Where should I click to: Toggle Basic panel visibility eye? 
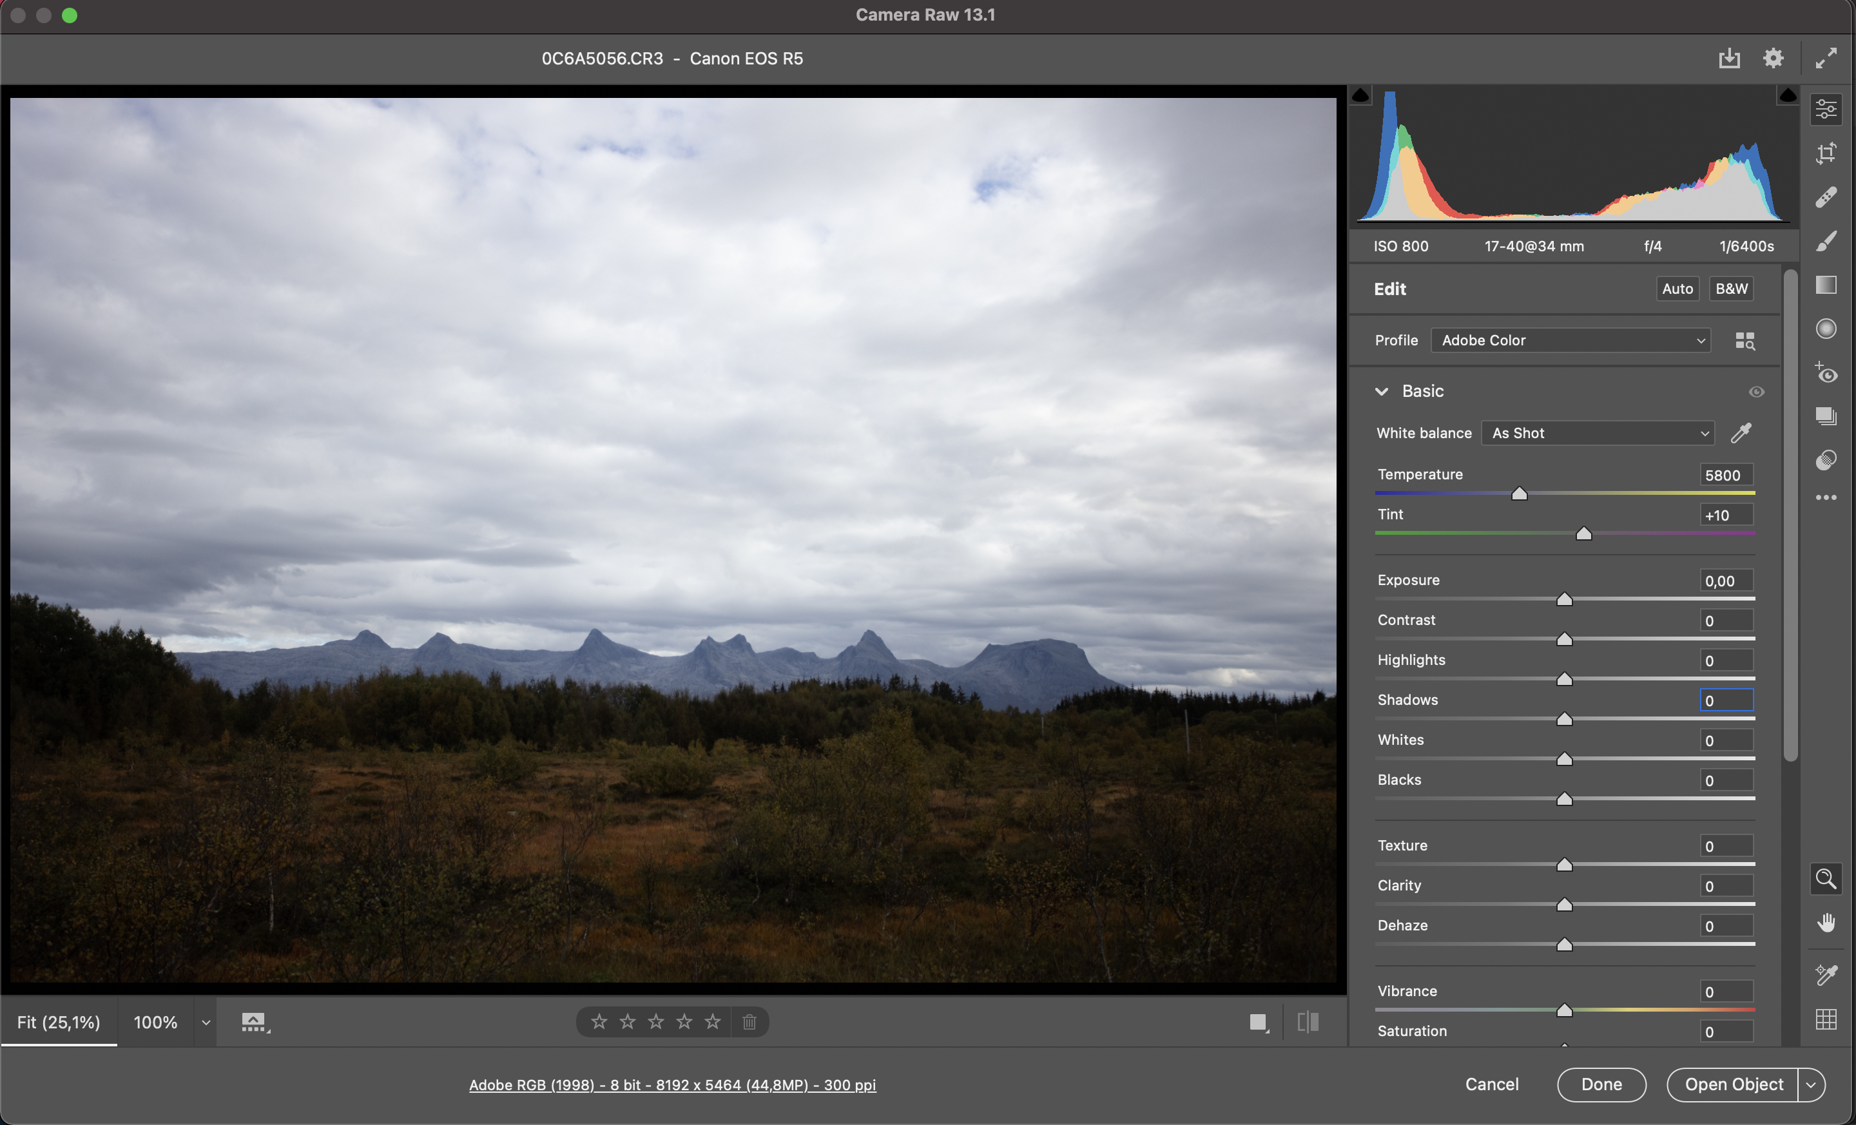tap(1757, 392)
